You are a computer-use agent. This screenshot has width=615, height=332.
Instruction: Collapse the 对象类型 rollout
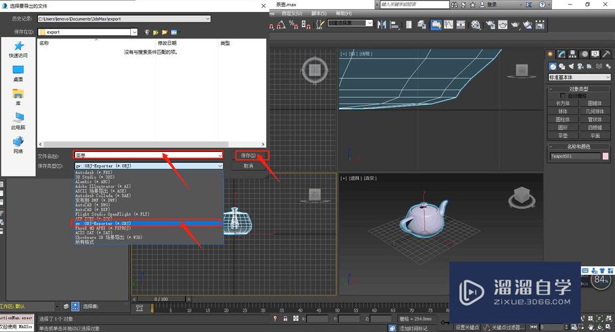pos(579,89)
